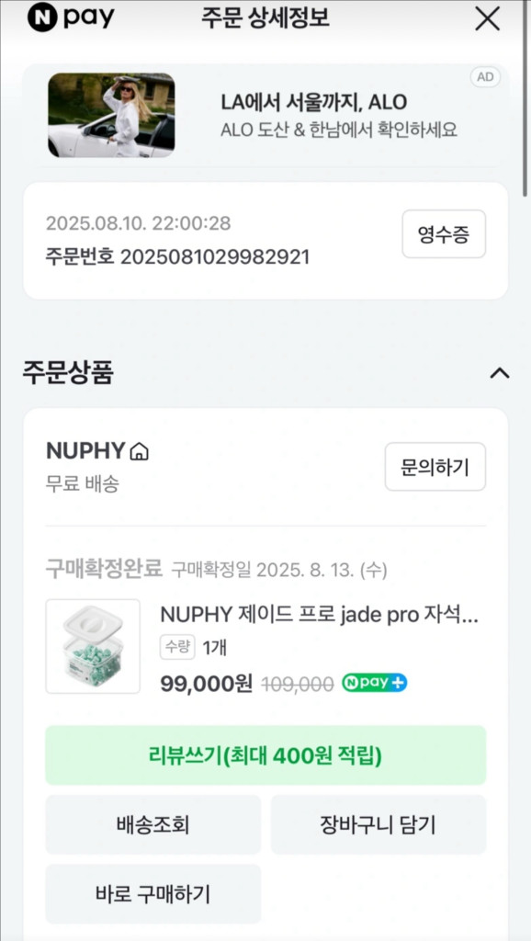Click the AD badge on the banner
Image resolution: width=531 pixels, height=941 pixels.
tap(486, 78)
